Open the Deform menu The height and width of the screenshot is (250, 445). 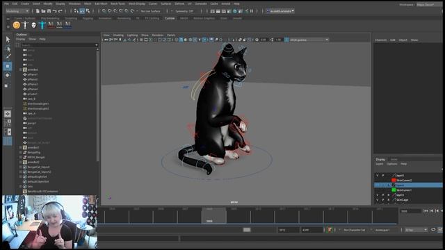point(179,3)
